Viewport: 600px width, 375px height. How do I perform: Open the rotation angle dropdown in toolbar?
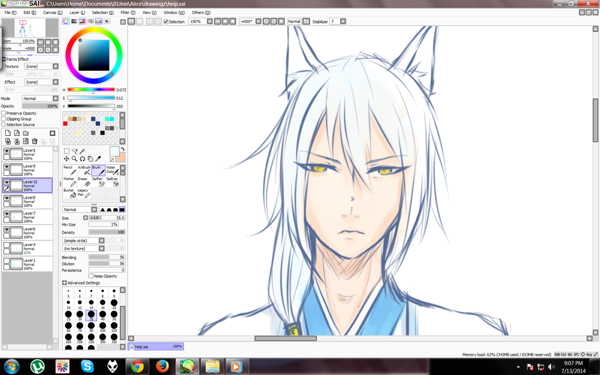point(258,22)
